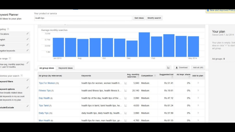This screenshot has width=235, height=132.
Task: Switch to Keyword ideas tab
Action: pyautogui.click(x=65, y=68)
